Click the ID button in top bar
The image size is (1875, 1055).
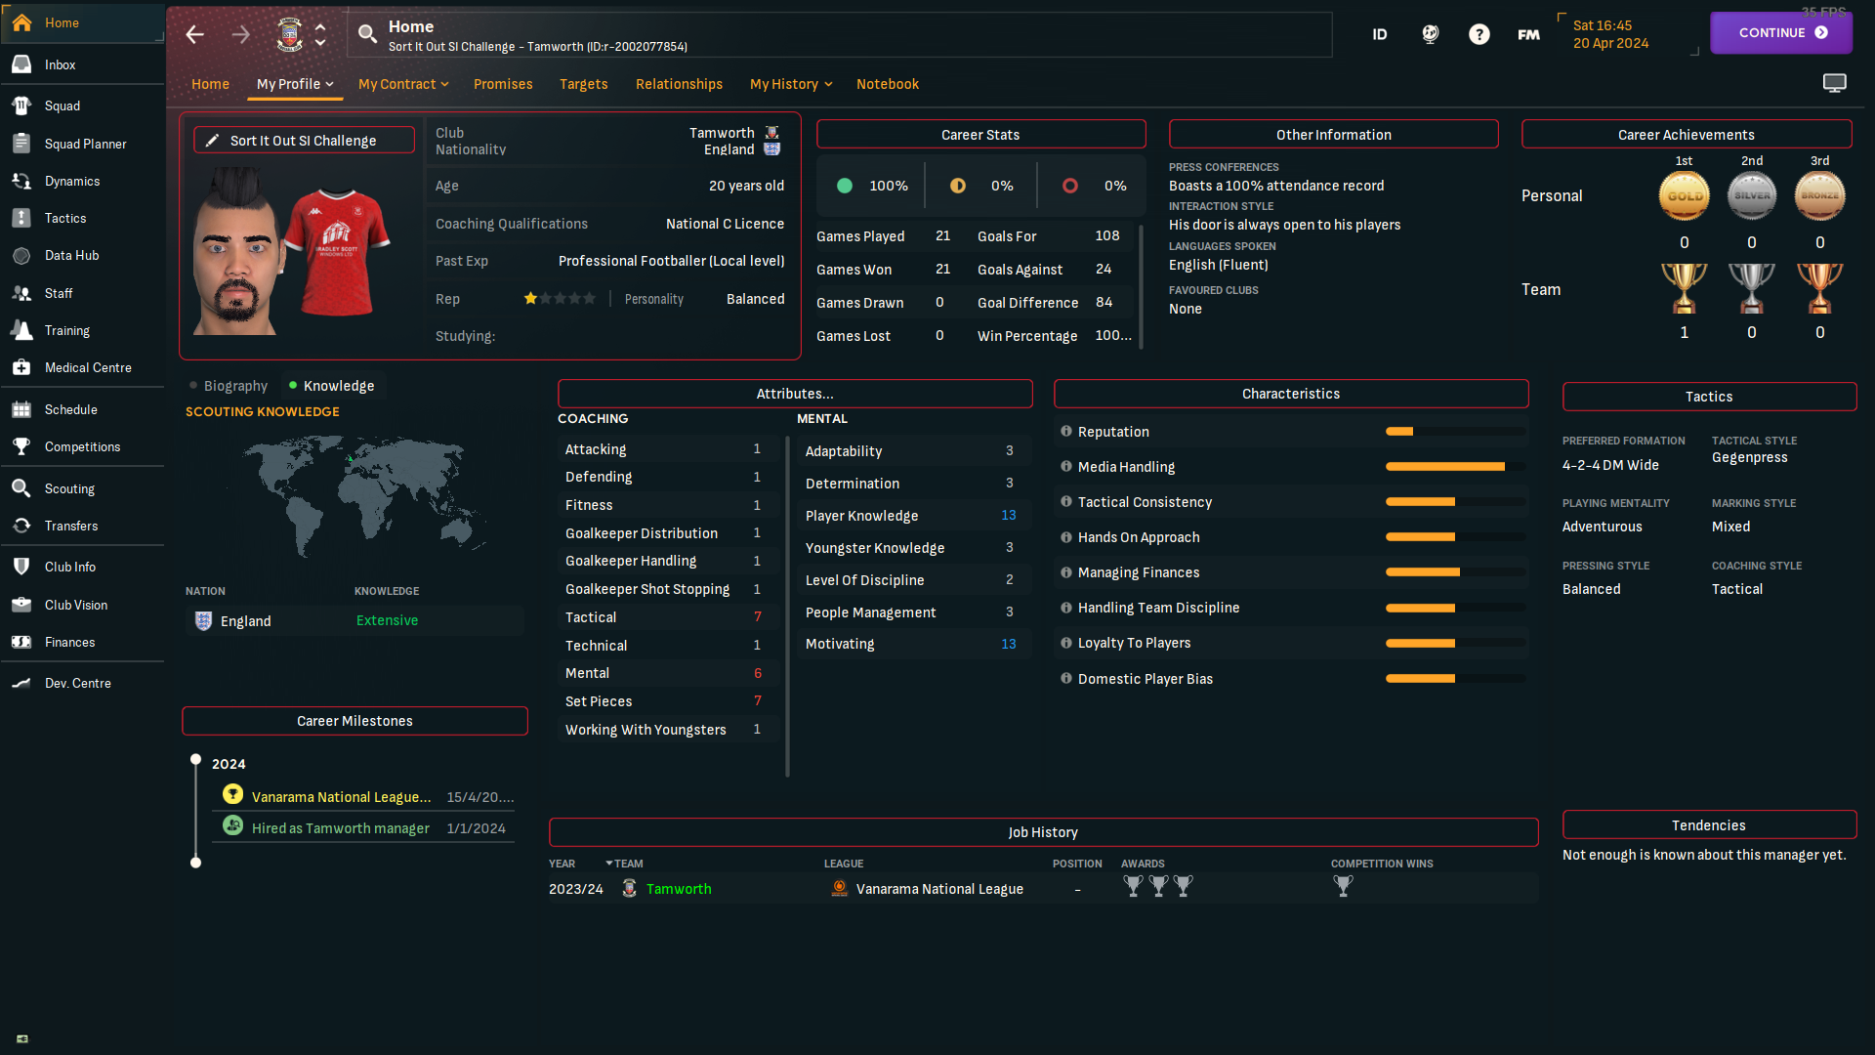[x=1380, y=34]
